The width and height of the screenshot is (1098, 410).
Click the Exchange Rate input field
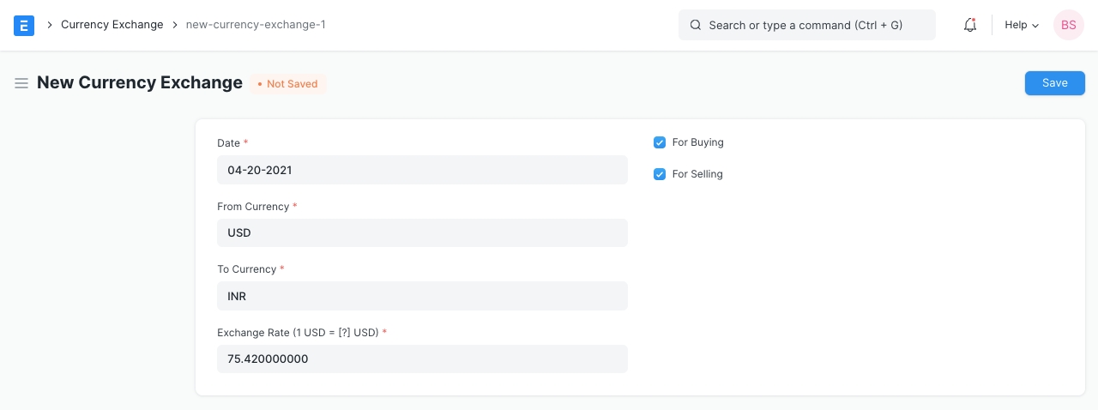click(422, 359)
